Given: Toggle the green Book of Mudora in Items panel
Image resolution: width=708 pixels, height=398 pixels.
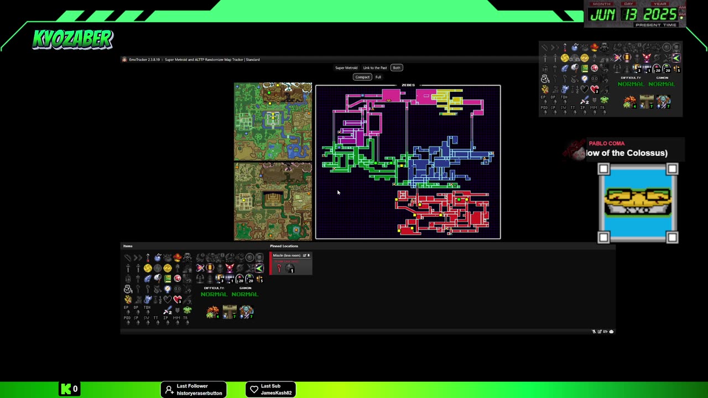Looking at the screenshot, I should tap(168, 279).
